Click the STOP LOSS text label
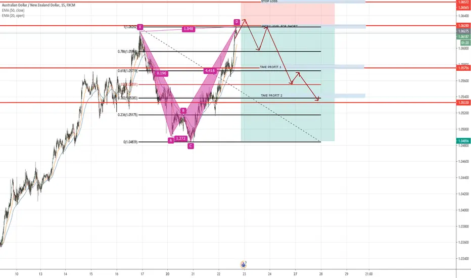 (269, 2)
